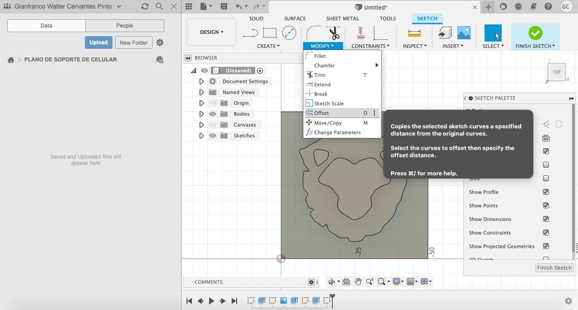
Task: Click the Save icon
Action: pyautogui.click(x=224, y=7)
